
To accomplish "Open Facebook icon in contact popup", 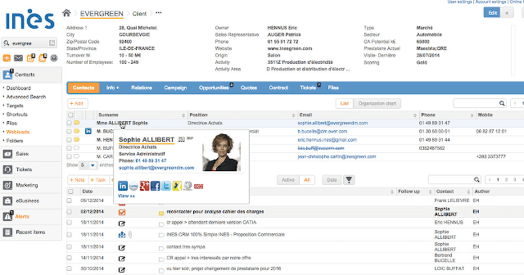I will click(x=155, y=186).
